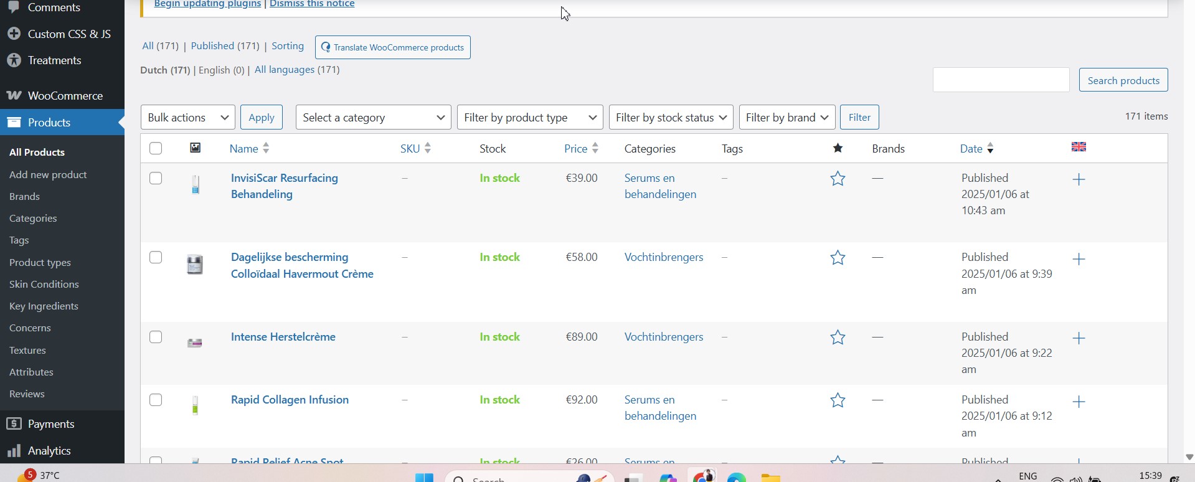Toggle featured star for Intense Herstelcrème

coord(838,338)
